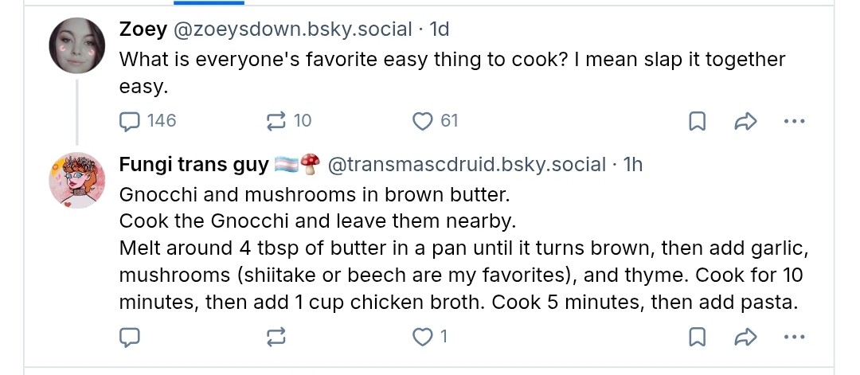The width and height of the screenshot is (860, 375).
Task: Bookmark the gnocchi recipe reply
Action: [697, 337]
